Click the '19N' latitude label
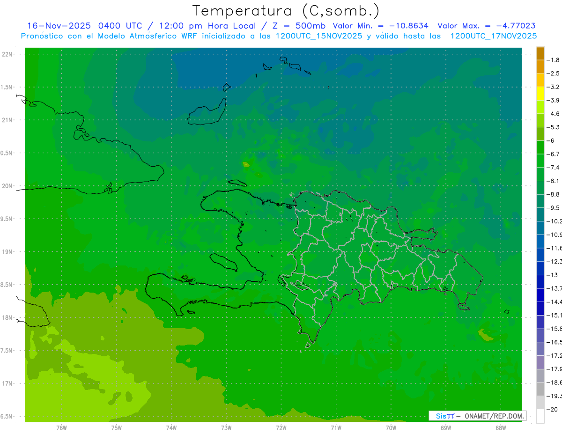Viewport: 562px width, 434px height. (8, 252)
